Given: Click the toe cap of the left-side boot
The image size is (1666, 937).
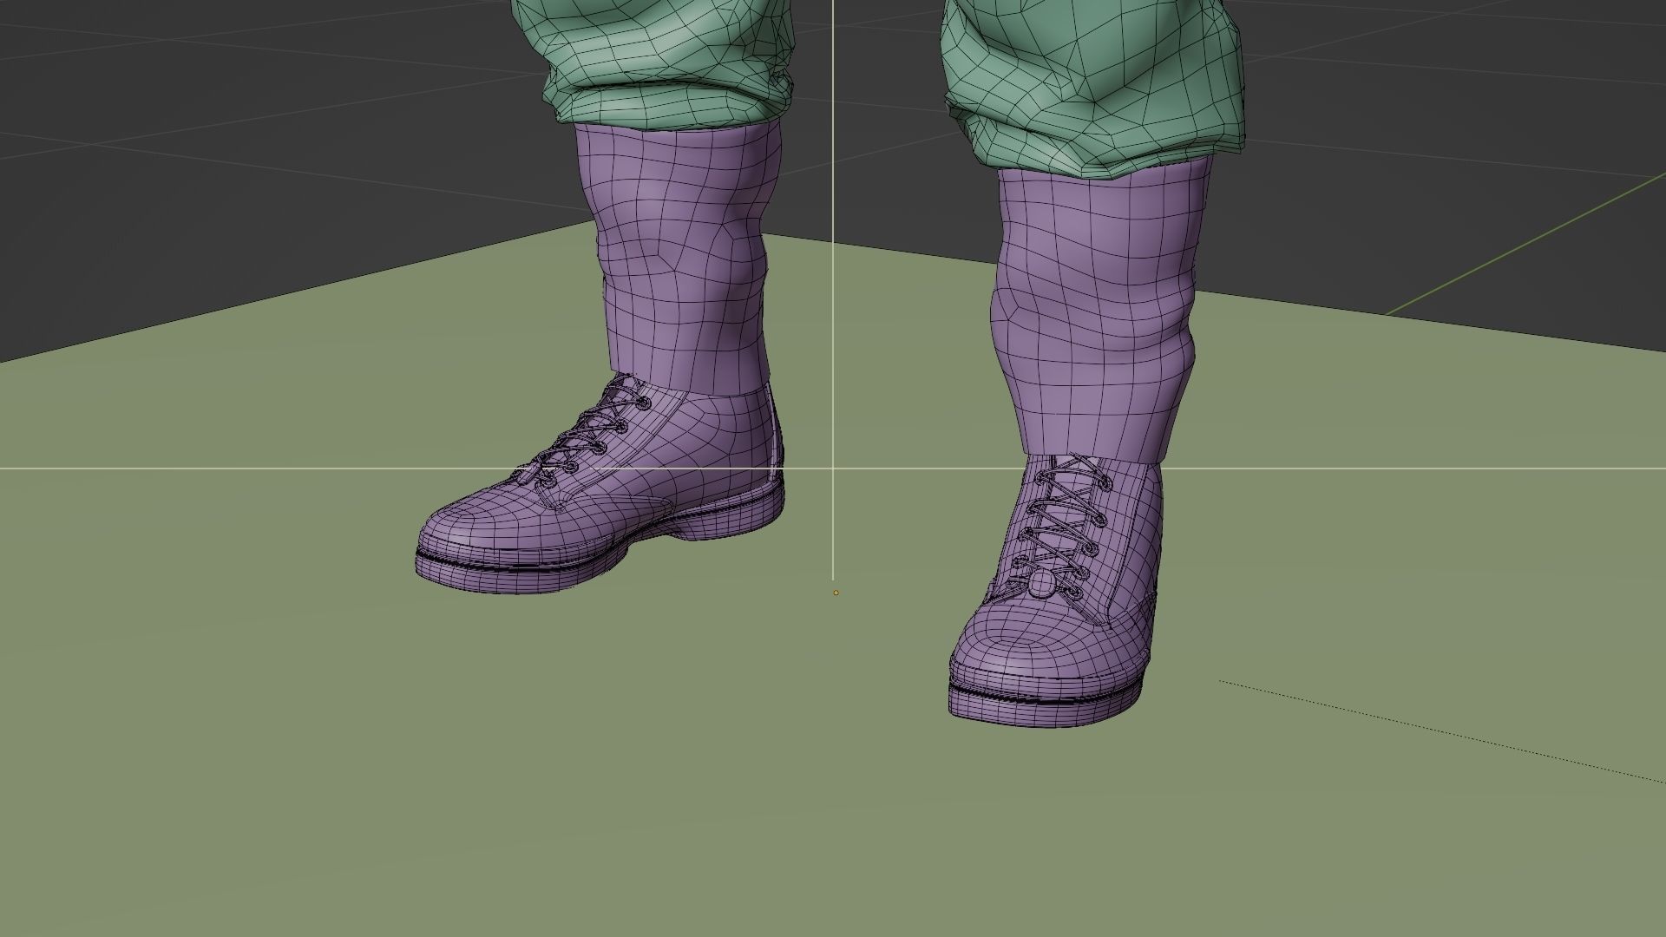Looking at the screenshot, I should 469,526.
